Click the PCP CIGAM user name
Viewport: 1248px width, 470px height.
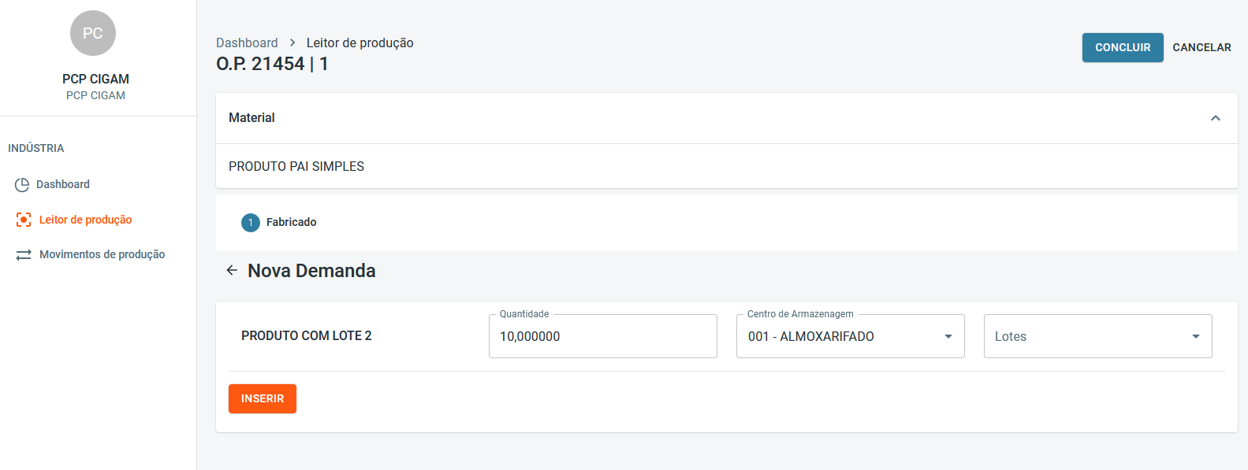[95, 79]
